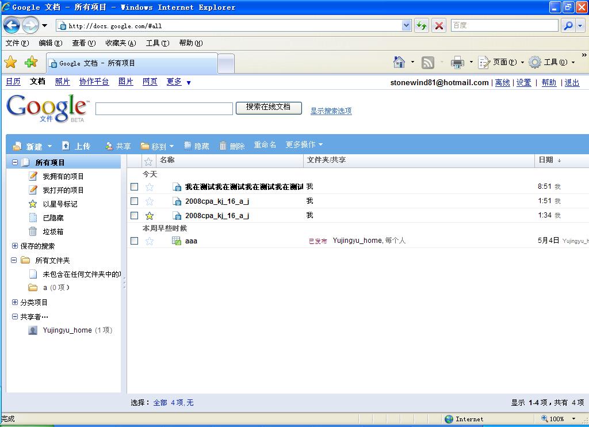Open address bar URL history dropdown
This screenshot has width=589, height=427.
point(406,25)
